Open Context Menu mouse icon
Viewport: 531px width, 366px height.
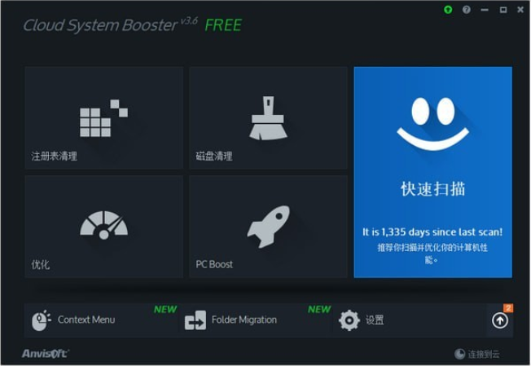pyautogui.click(x=41, y=320)
